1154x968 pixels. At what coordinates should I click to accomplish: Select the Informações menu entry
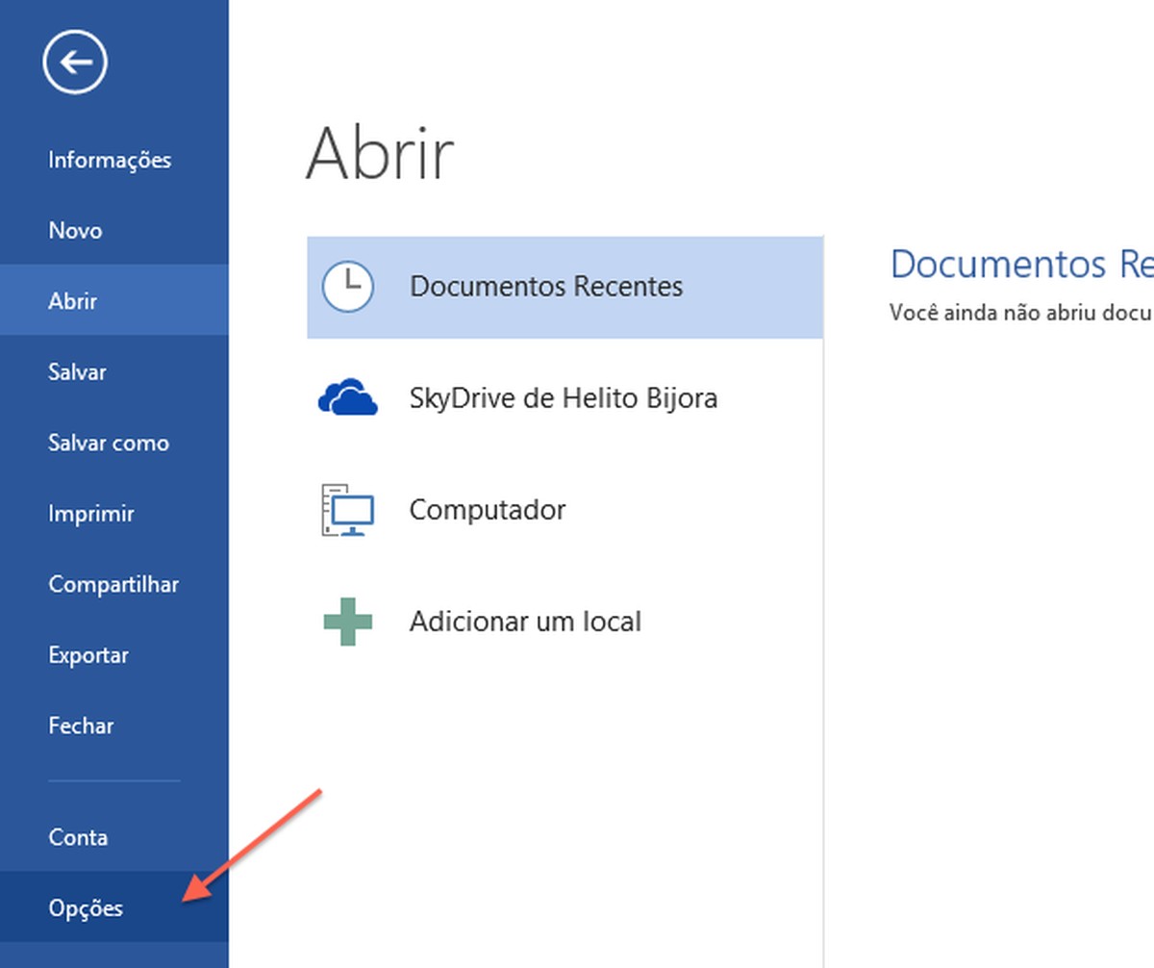(109, 160)
